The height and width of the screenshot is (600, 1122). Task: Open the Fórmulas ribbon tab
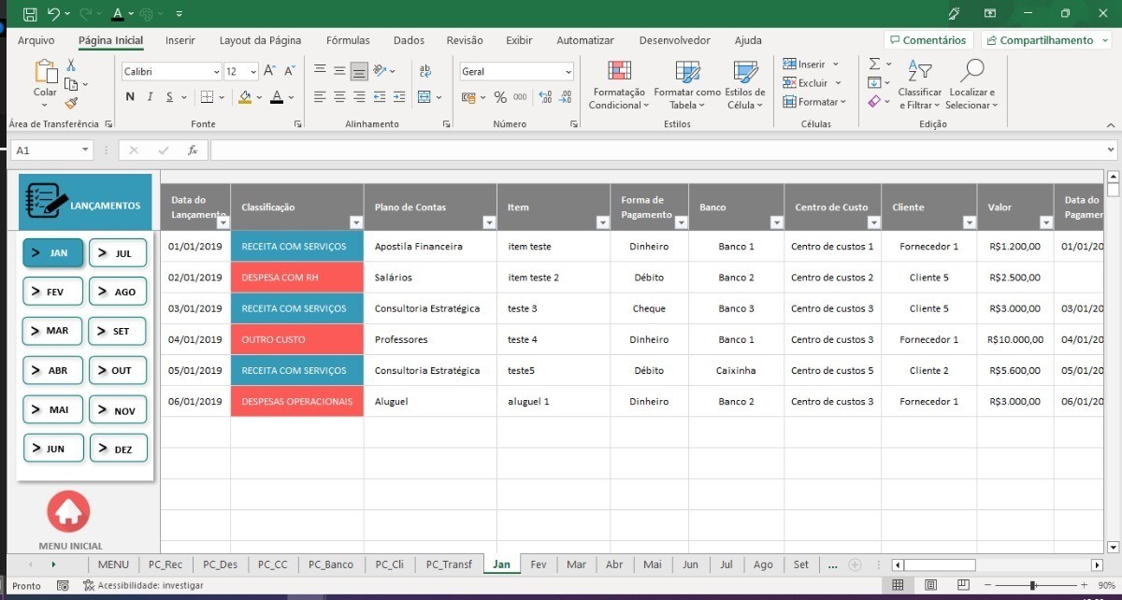click(348, 40)
